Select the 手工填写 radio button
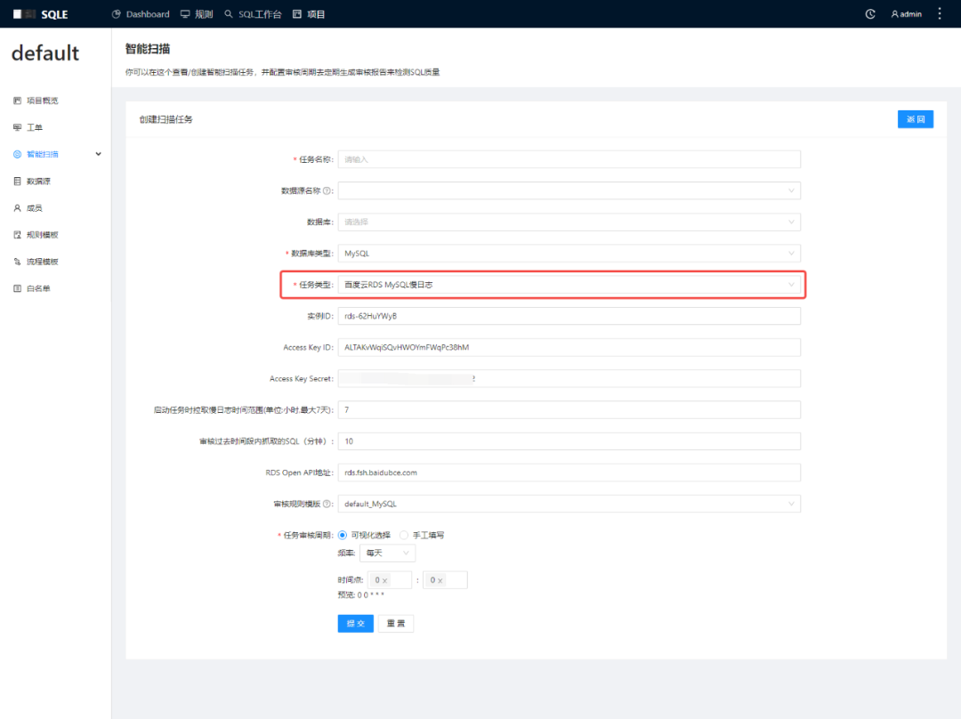This screenshot has width=961, height=719. (x=404, y=535)
